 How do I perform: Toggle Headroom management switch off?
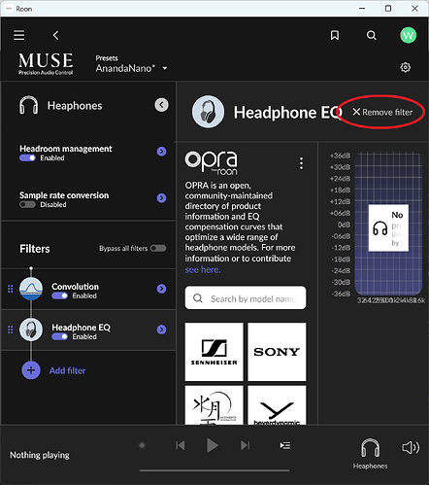(27, 158)
